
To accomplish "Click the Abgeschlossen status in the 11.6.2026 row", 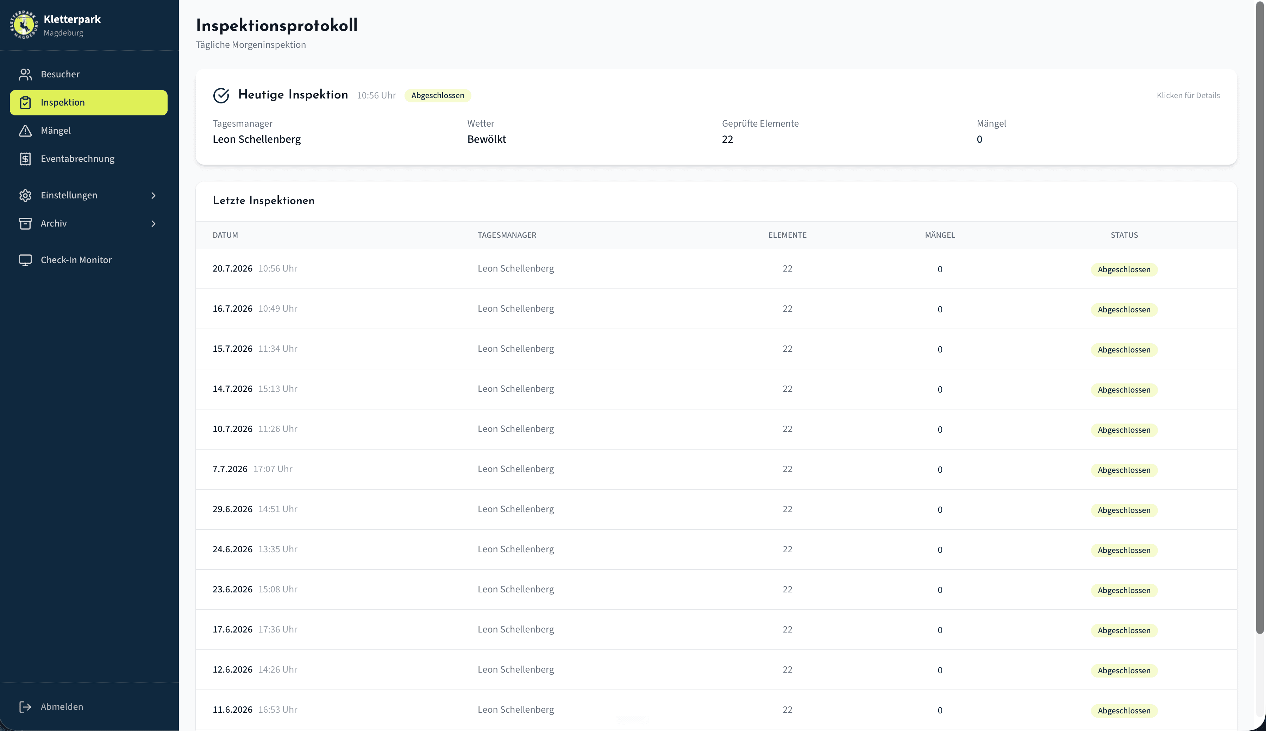I will click(1124, 711).
